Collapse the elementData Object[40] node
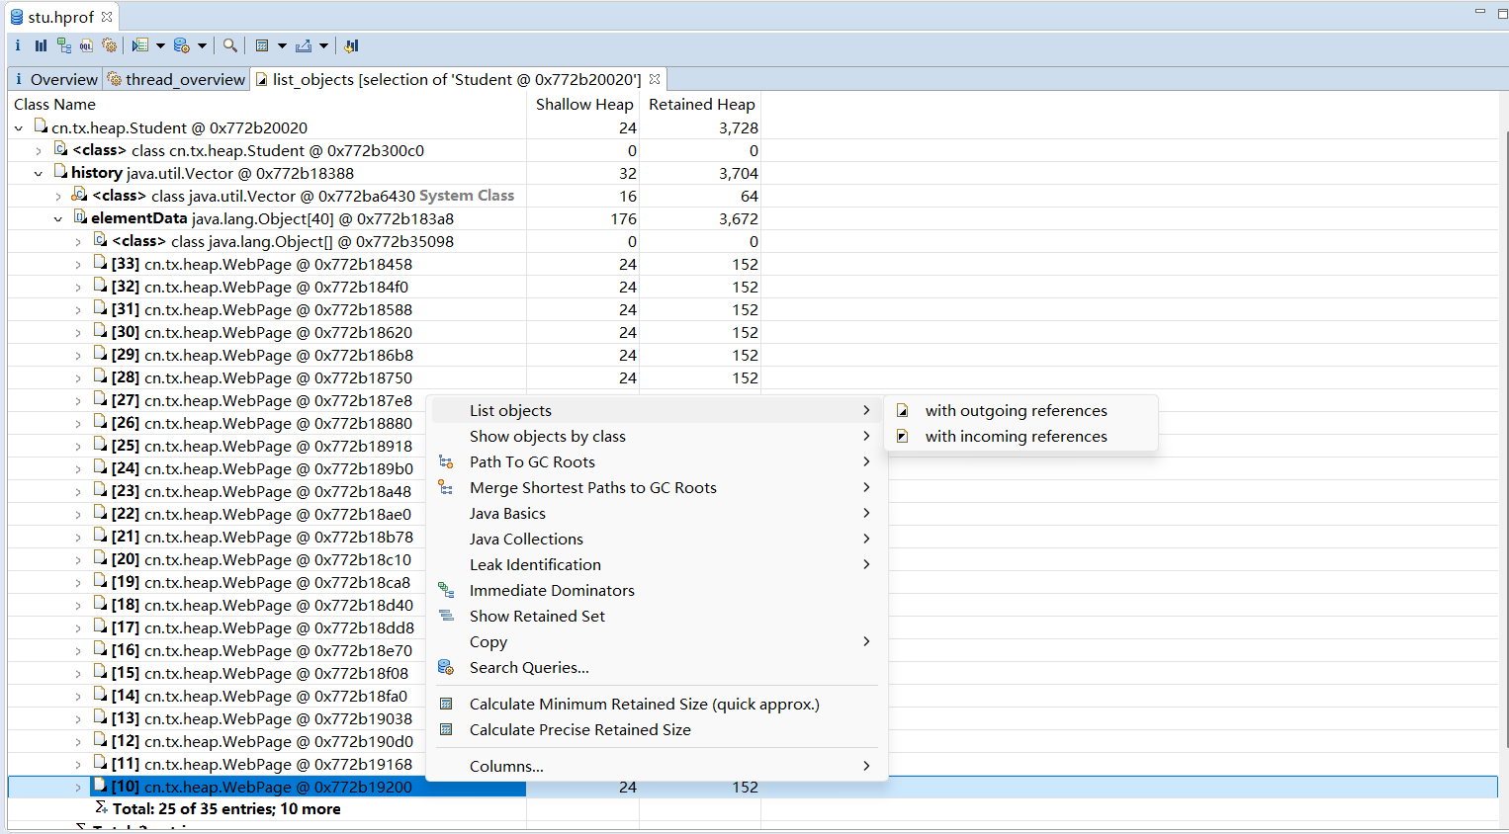The width and height of the screenshot is (1509, 834). point(58,219)
